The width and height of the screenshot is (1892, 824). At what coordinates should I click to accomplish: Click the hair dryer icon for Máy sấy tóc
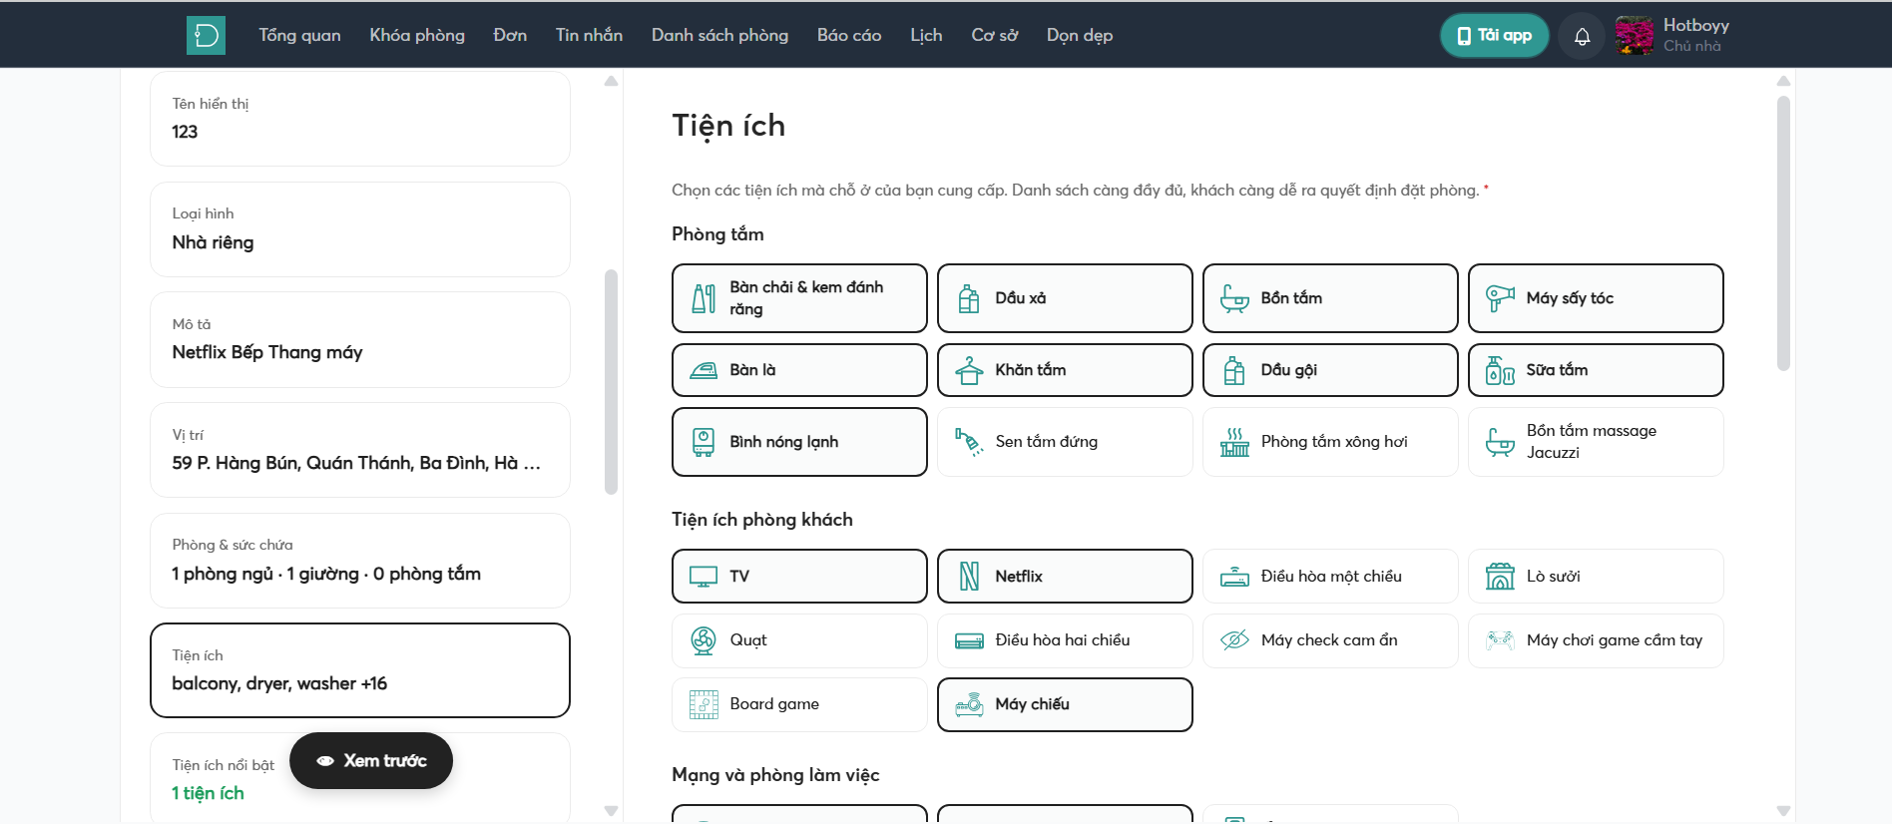(1500, 298)
